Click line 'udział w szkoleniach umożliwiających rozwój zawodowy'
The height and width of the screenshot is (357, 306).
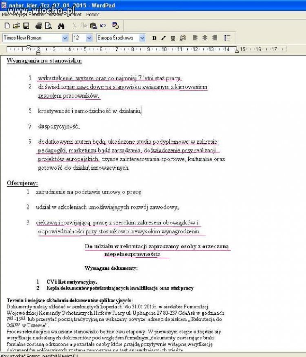click(x=107, y=207)
